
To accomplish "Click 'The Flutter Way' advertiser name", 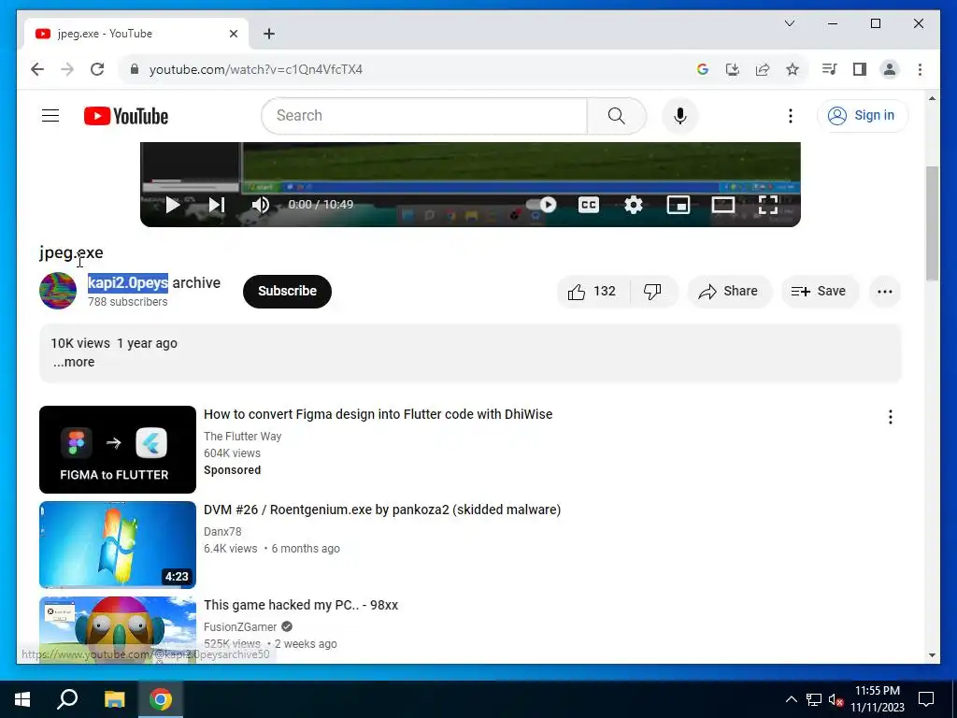I will pyautogui.click(x=242, y=436).
